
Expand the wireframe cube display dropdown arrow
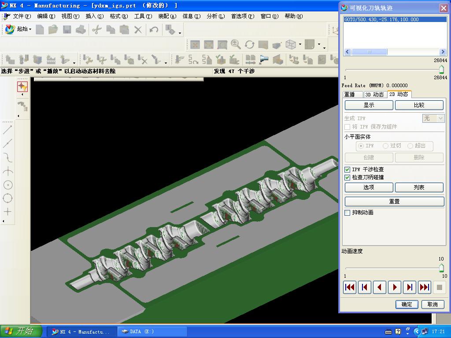tap(300, 44)
